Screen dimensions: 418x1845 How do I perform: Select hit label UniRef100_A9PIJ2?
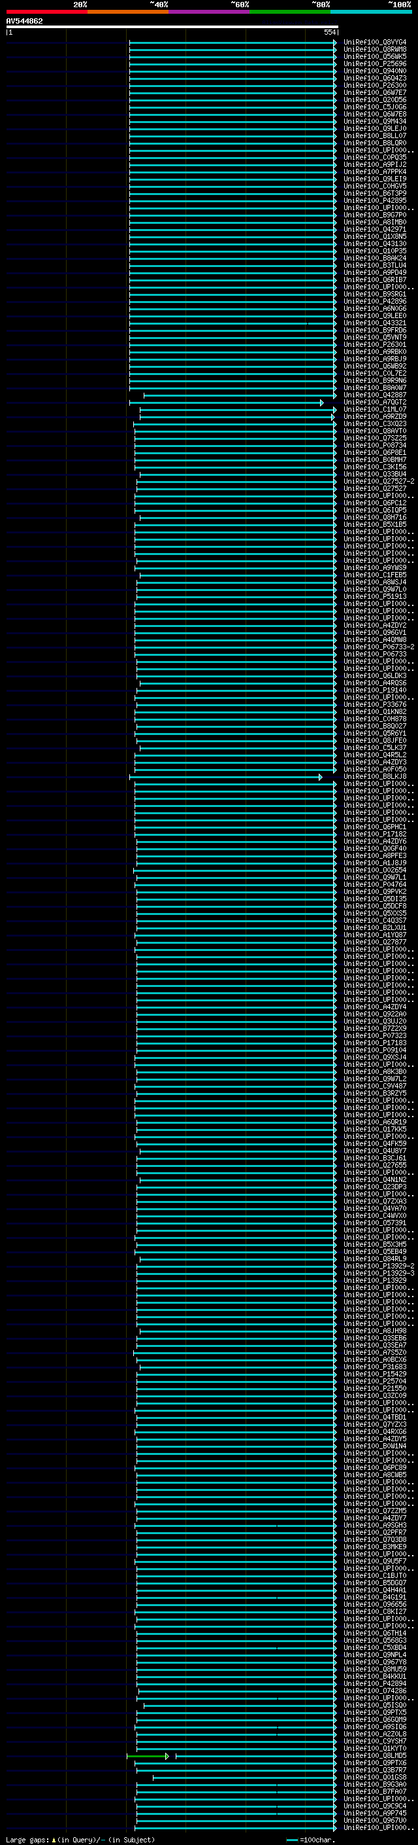coord(374,165)
